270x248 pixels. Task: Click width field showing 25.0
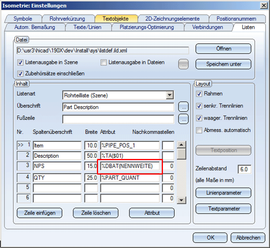[x=91, y=178]
